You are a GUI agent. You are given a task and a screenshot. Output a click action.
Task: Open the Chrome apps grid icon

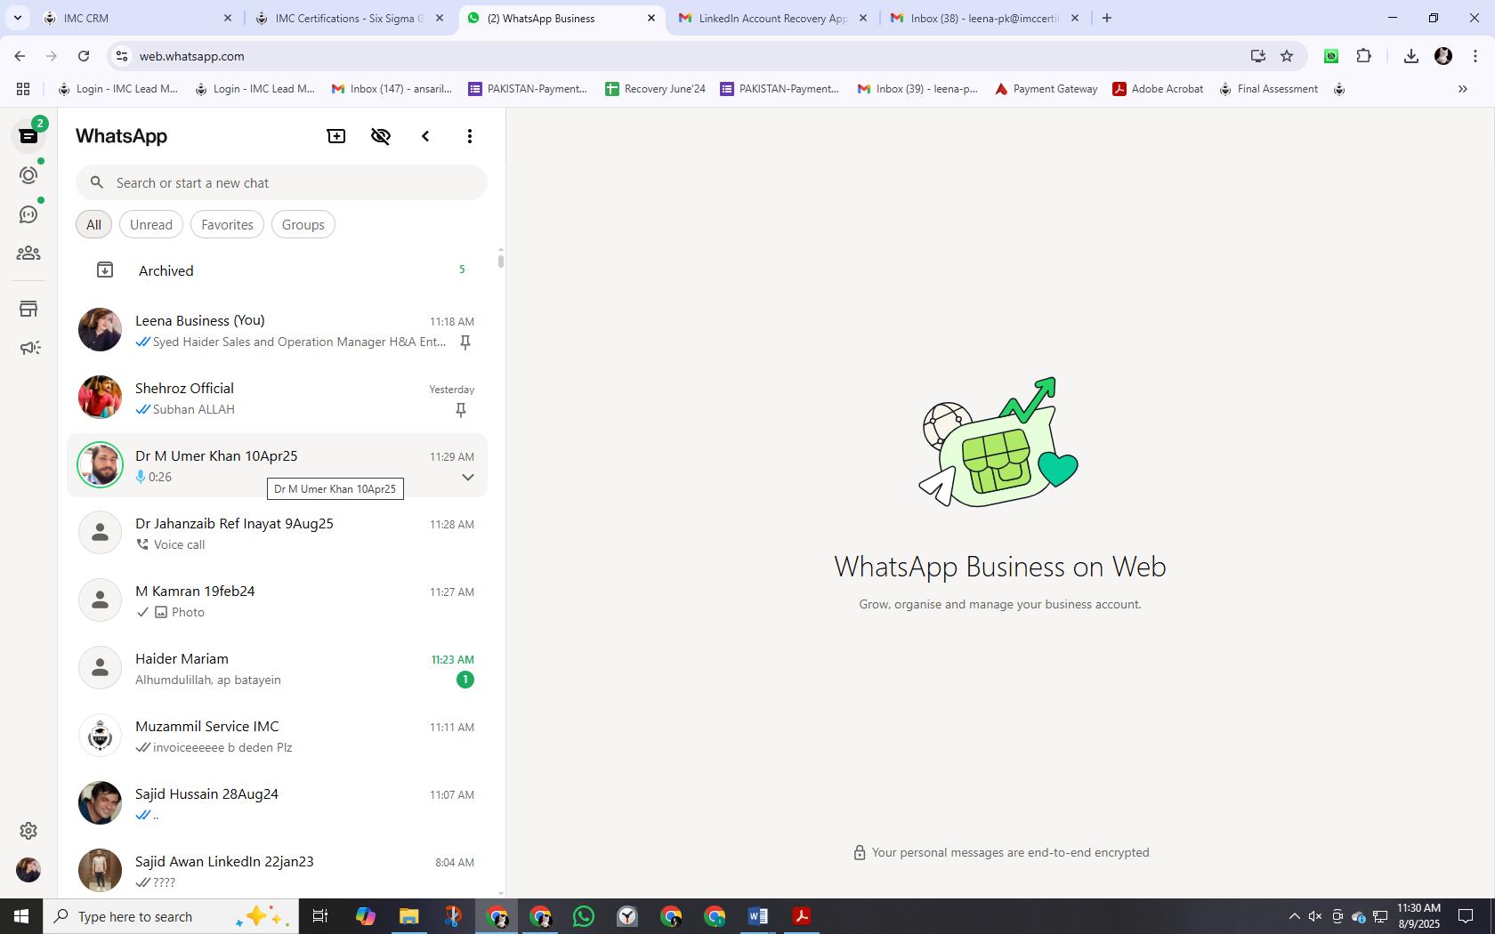click(x=23, y=89)
